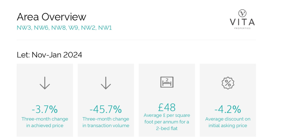This screenshot has width=281, height=140.
Task: Click the postcode list NW3, NW6, NW8
Action: point(64,28)
